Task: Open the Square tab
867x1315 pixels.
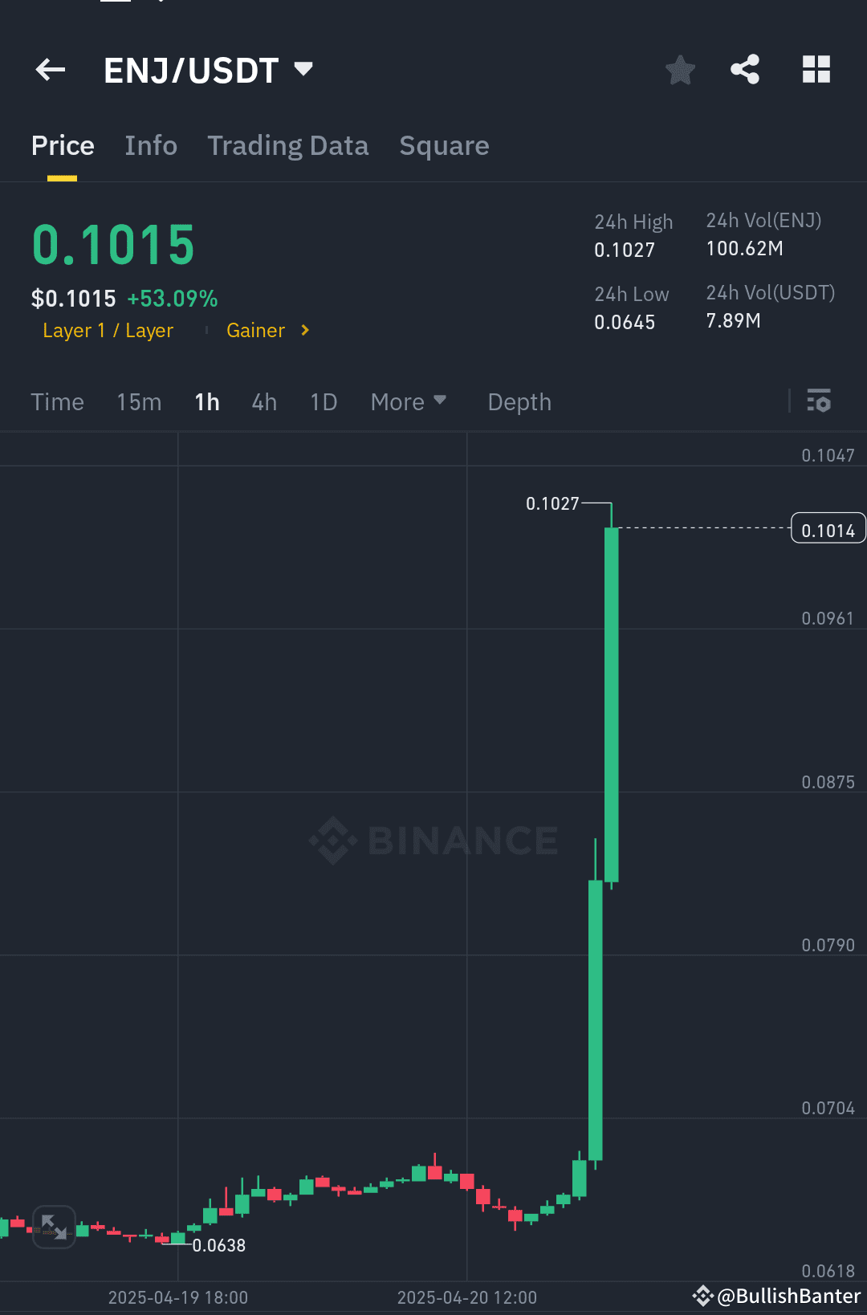Action: (444, 145)
